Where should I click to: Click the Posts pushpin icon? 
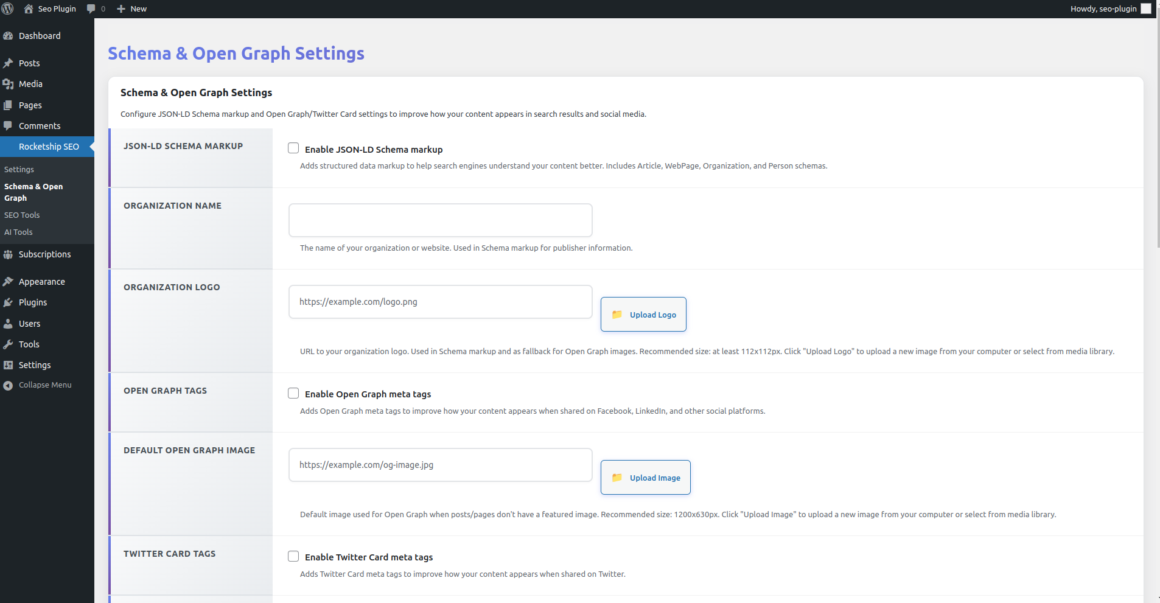(8, 63)
